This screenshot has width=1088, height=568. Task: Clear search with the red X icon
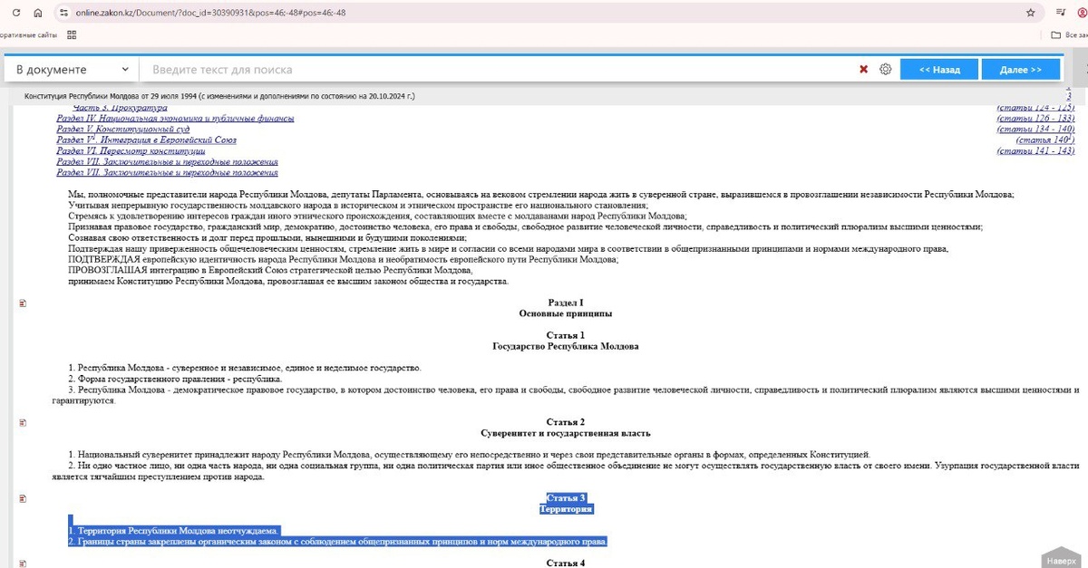pyautogui.click(x=864, y=69)
